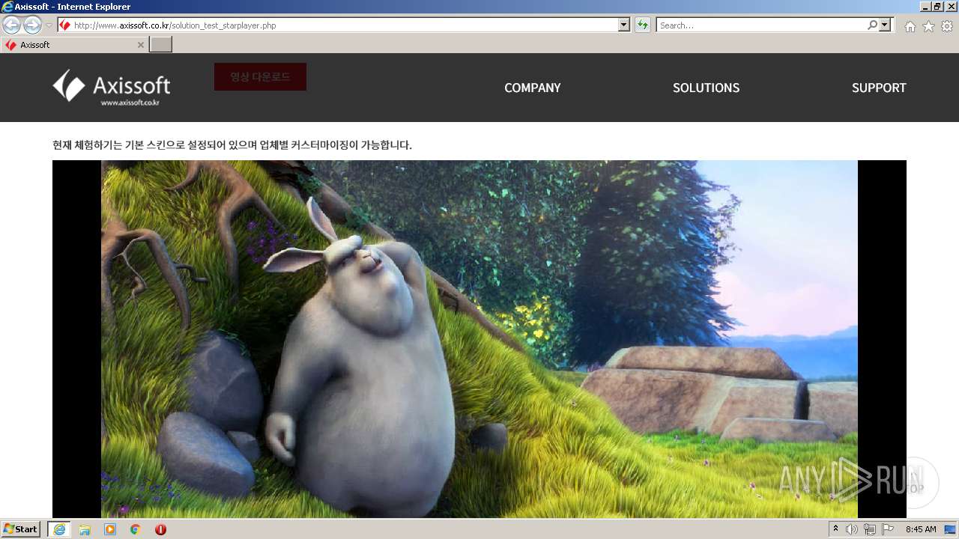Open the search provider dropdown arrow
959x539 pixels.
(886, 25)
